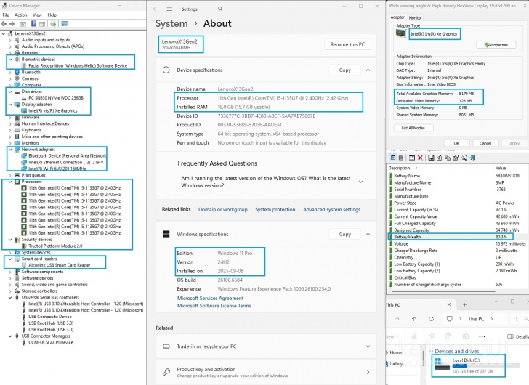This screenshot has width=529, height=385.
Task: Click the Cut scissors icon in File Explorer
Action: [414, 336]
